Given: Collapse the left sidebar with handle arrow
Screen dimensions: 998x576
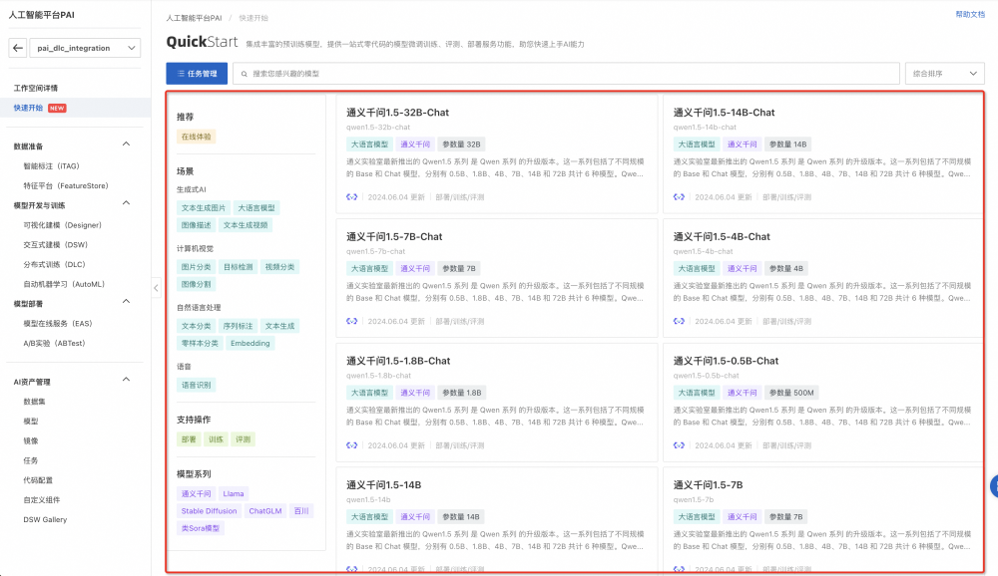Looking at the screenshot, I should pos(156,288).
